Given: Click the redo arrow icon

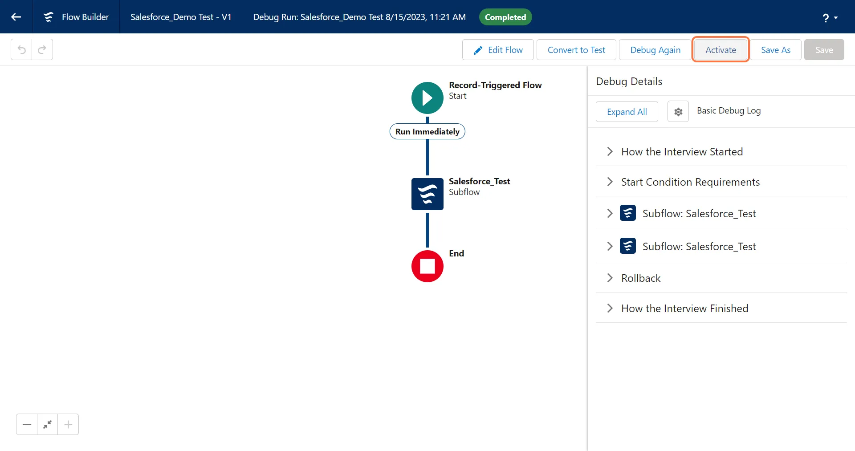Looking at the screenshot, I should click(42, 49).
